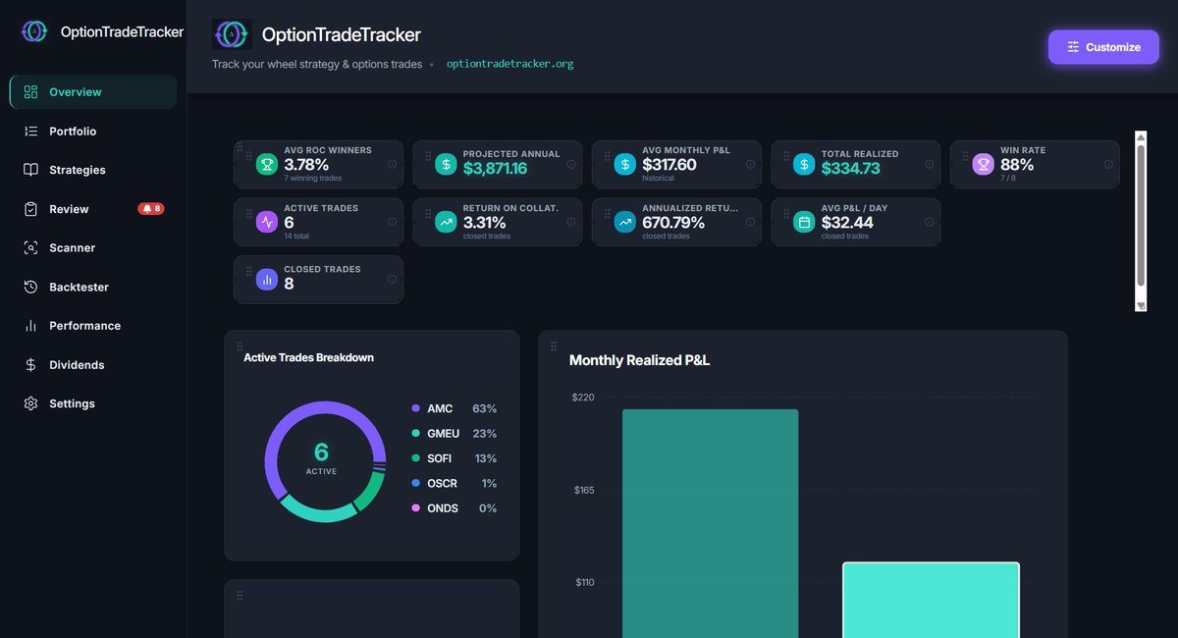The height and width of the screenshot is (638, 1178).
Task: Click the Projected Annual dollar icon
Action: 446,165
